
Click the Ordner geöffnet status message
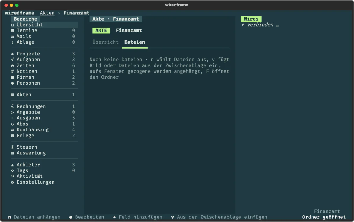[324, 217]
